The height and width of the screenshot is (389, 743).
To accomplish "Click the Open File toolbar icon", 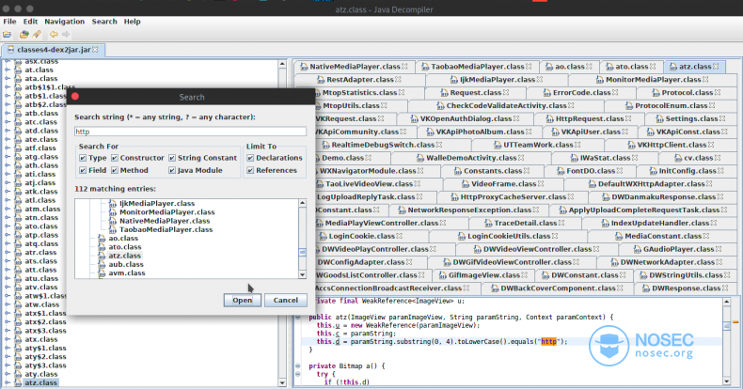I will (x=8, y=34).
